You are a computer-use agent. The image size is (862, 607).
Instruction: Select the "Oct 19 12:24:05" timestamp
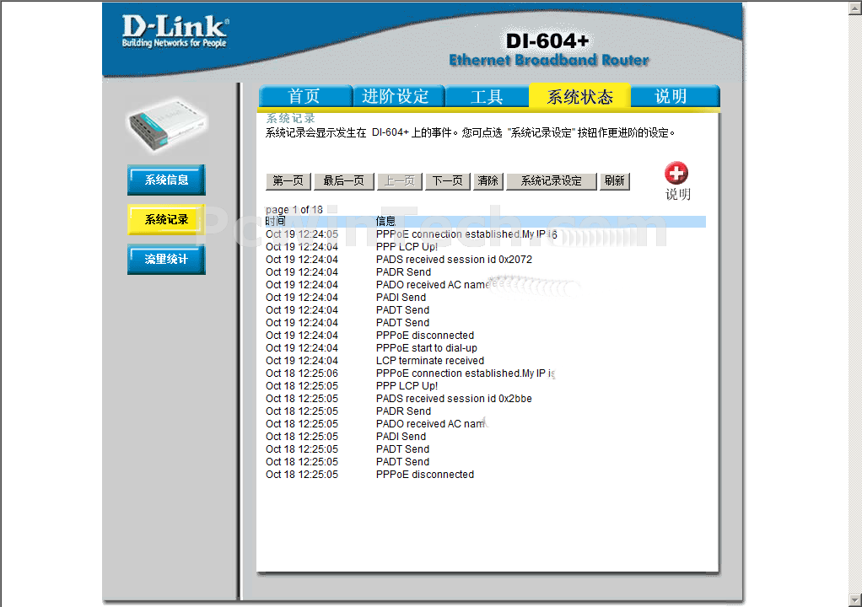point(302,234)
